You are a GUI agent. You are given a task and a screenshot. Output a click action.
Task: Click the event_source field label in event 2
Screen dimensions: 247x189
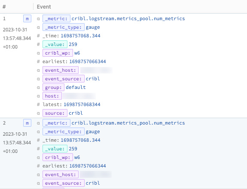tap(64, 183)
